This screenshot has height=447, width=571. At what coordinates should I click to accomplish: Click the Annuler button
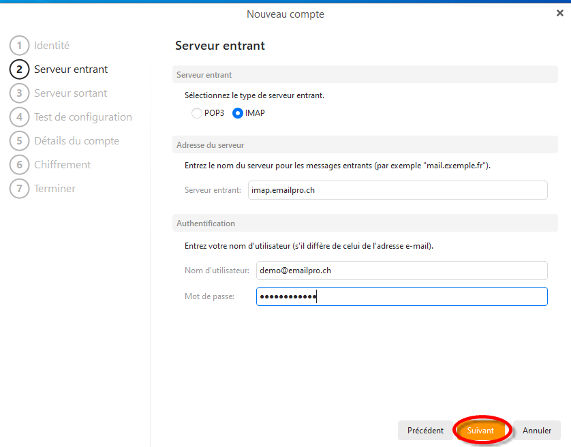coord(537,431)
